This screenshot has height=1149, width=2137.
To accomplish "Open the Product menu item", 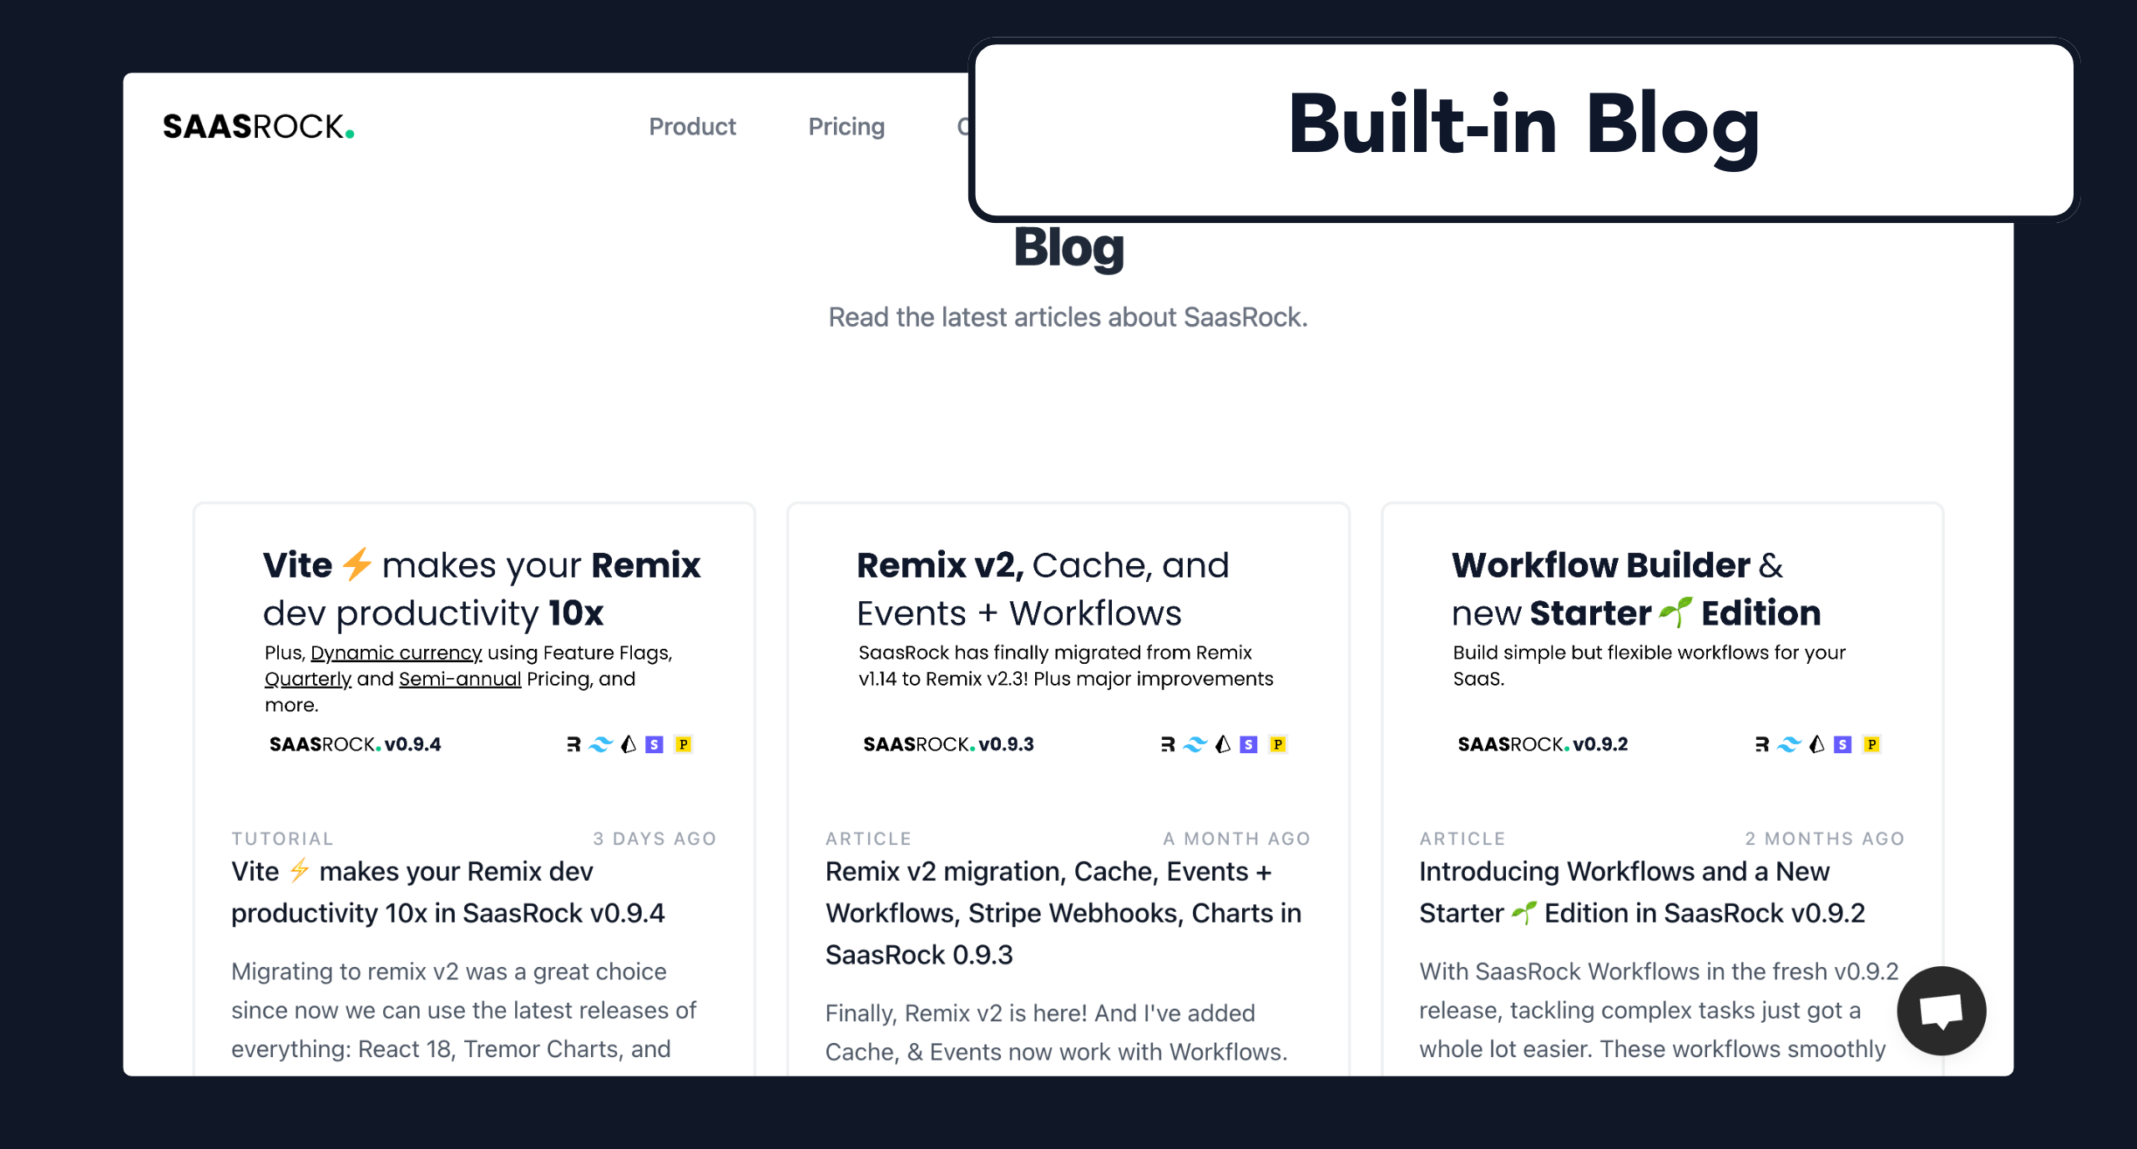I will coord(691,128).
